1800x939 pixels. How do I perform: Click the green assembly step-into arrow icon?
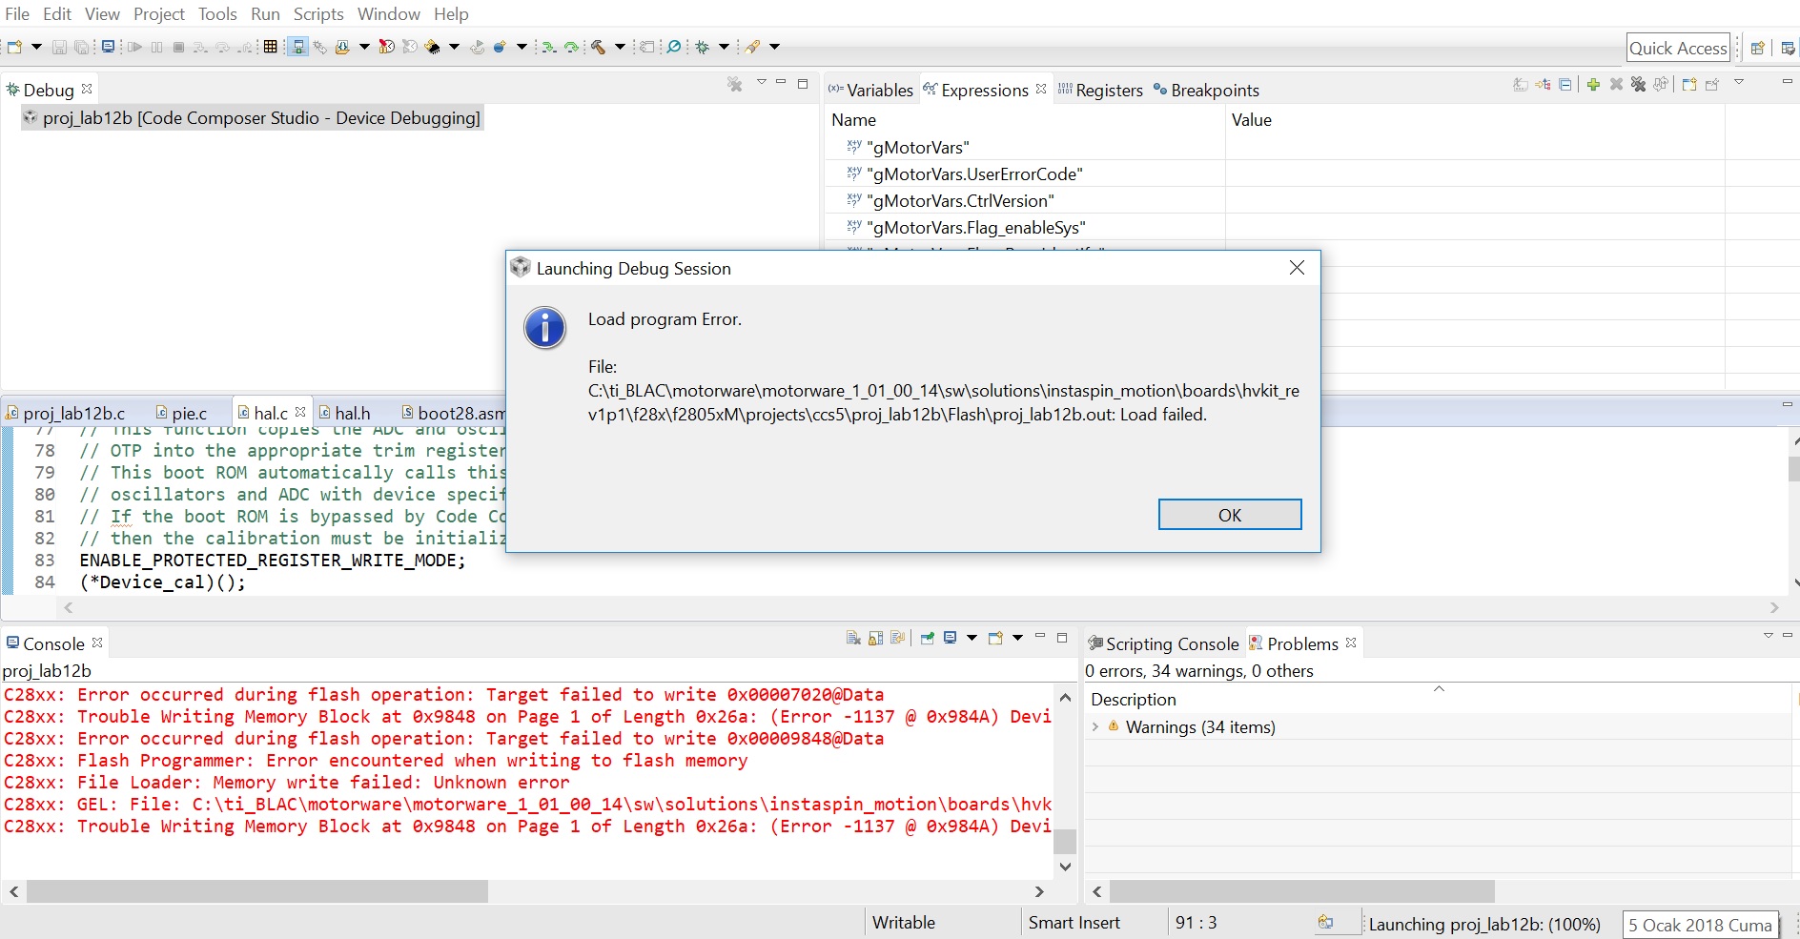point(549,47)
